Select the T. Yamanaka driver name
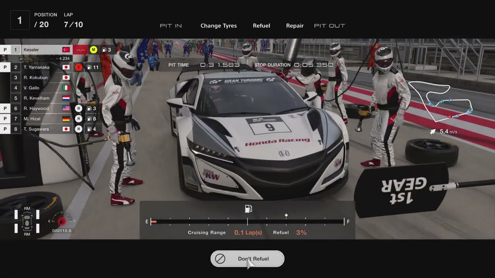Image resolution: width=495 pixels, height=278 pixels. coord(36,67)
